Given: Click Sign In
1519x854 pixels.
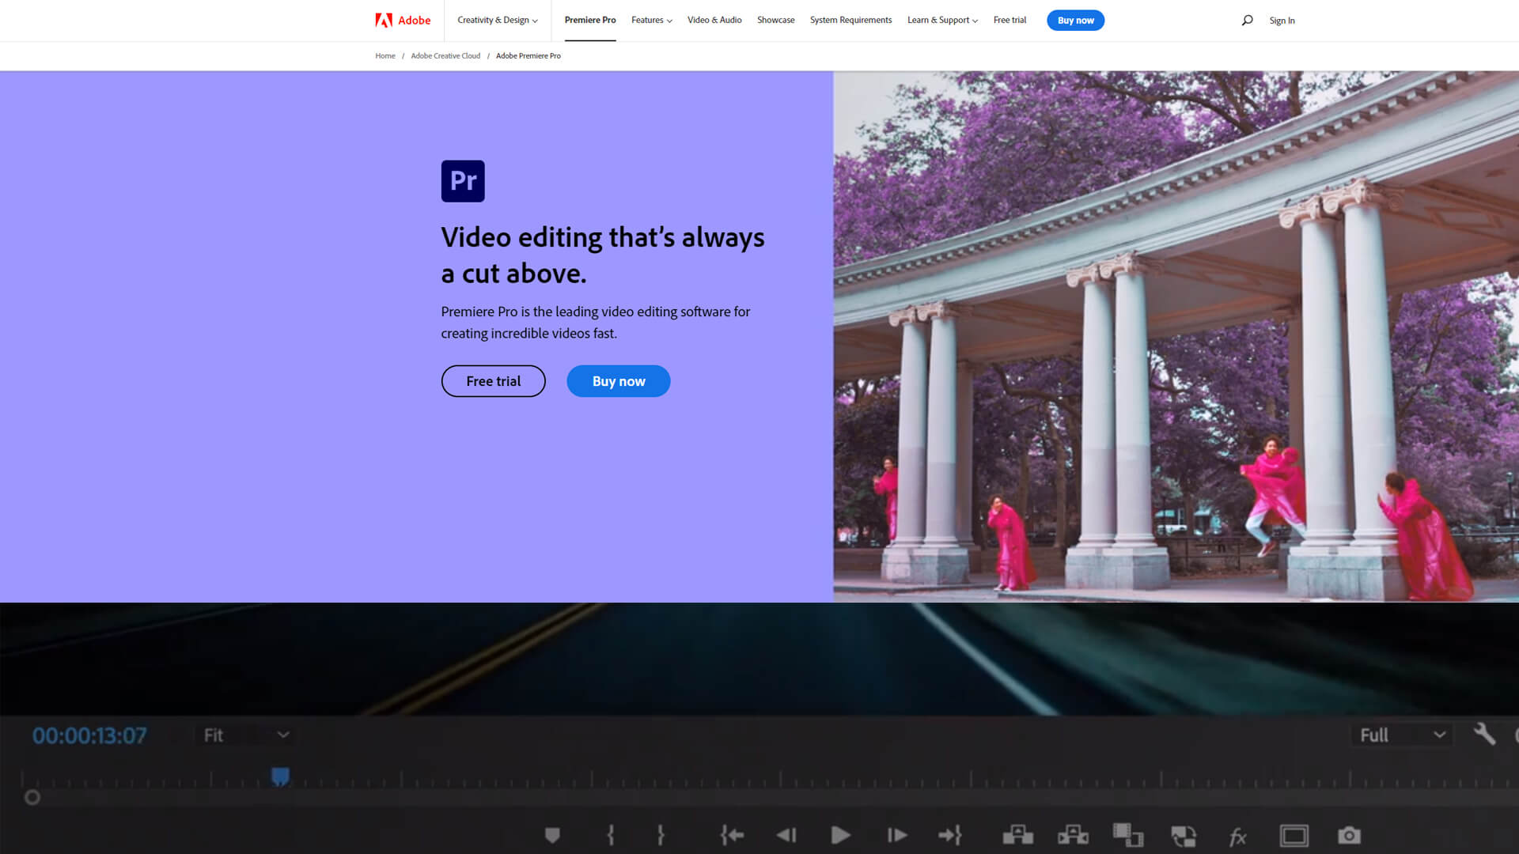Looking at the screenshot, I should 1282,21.
